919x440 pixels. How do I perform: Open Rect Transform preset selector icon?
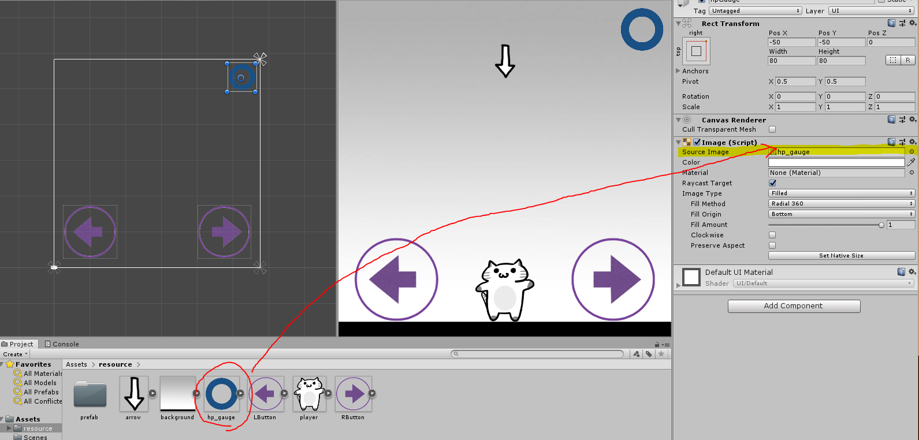[902, 23]
